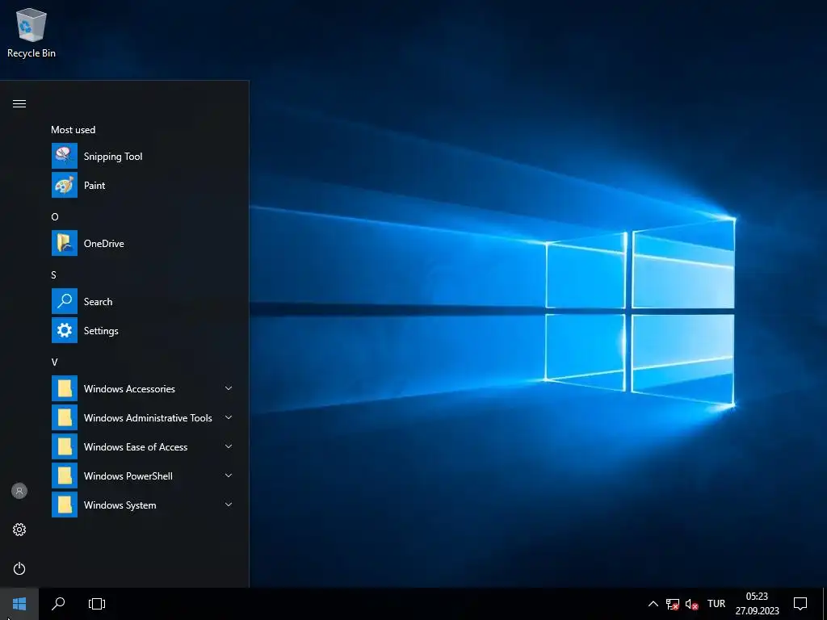The width and height of the screenshot is (827, 620).
Task: Expand Windows Accessories chevron
Action: [229, 388]
